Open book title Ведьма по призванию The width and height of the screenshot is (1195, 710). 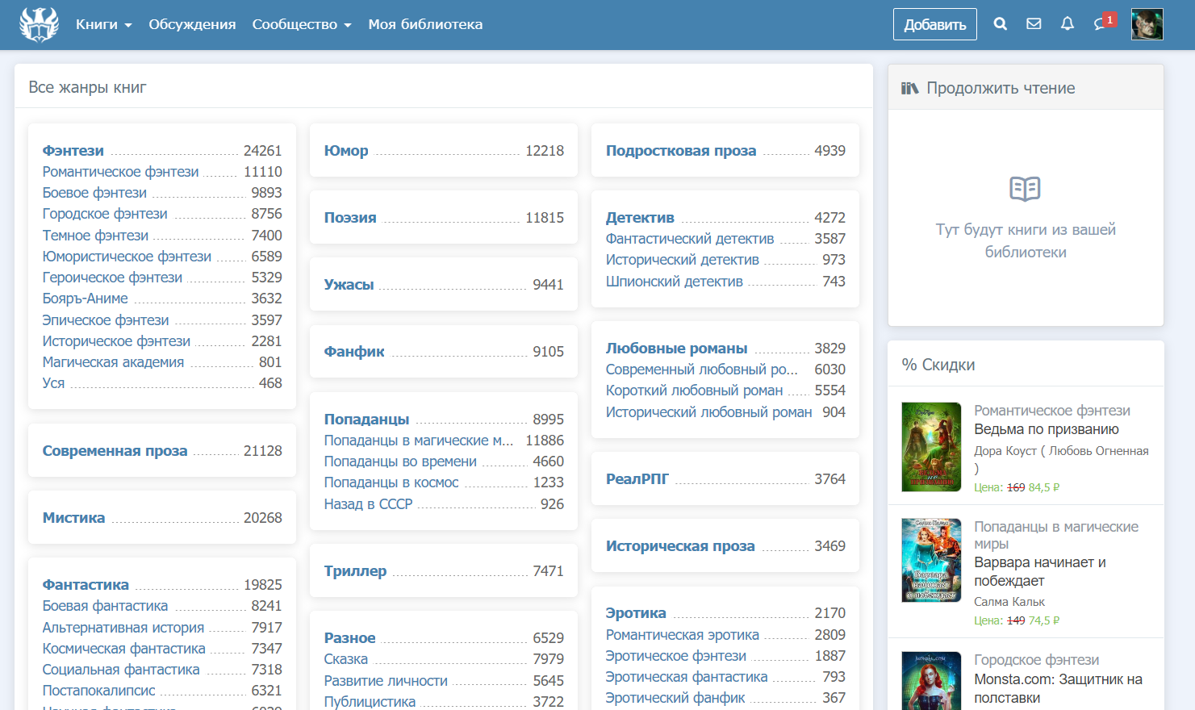click(1047, 429)
